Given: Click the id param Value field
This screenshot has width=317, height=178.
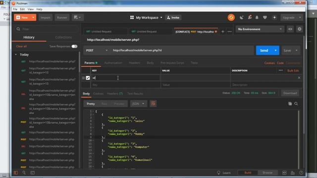Looking at the screenshot, I should click(196, 78).
